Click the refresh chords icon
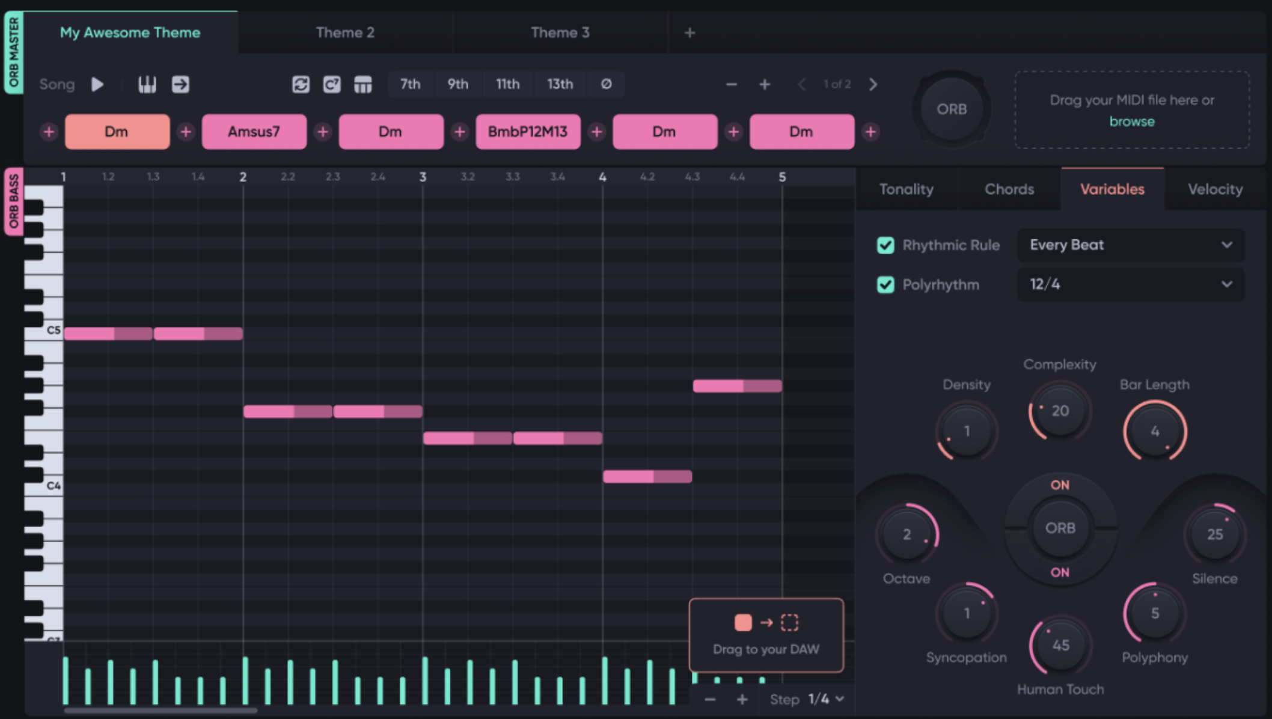 tap(301, 85)
